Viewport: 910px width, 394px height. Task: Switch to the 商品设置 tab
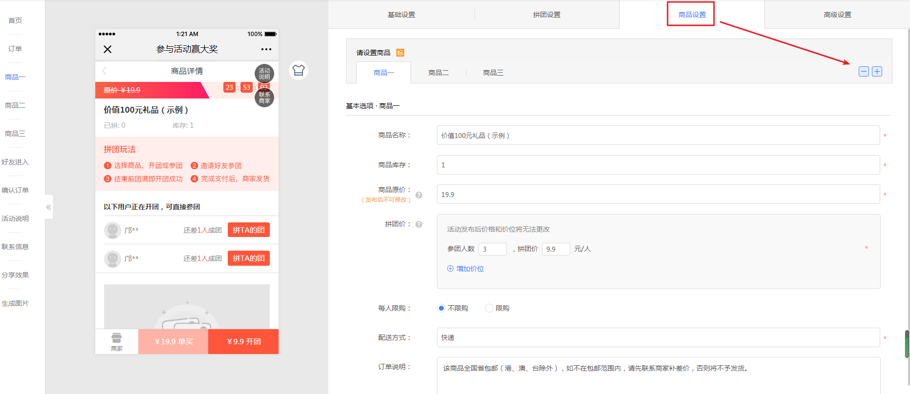coord(692,15)
